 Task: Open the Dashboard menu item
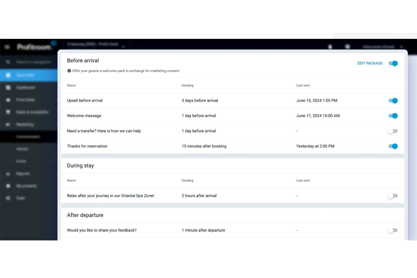(26, 88)
